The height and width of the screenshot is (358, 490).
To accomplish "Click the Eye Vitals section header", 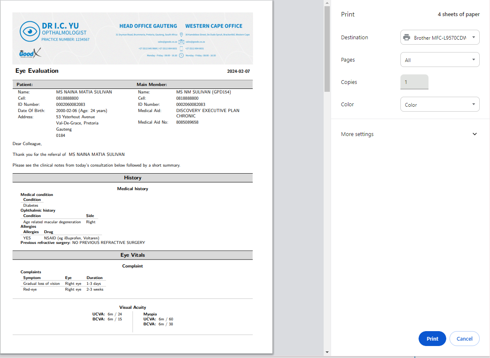I will tap(133, 255).
